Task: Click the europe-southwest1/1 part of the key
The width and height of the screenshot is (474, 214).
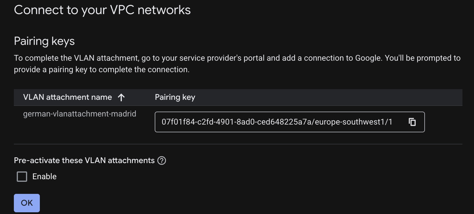Action: [354, 122]
